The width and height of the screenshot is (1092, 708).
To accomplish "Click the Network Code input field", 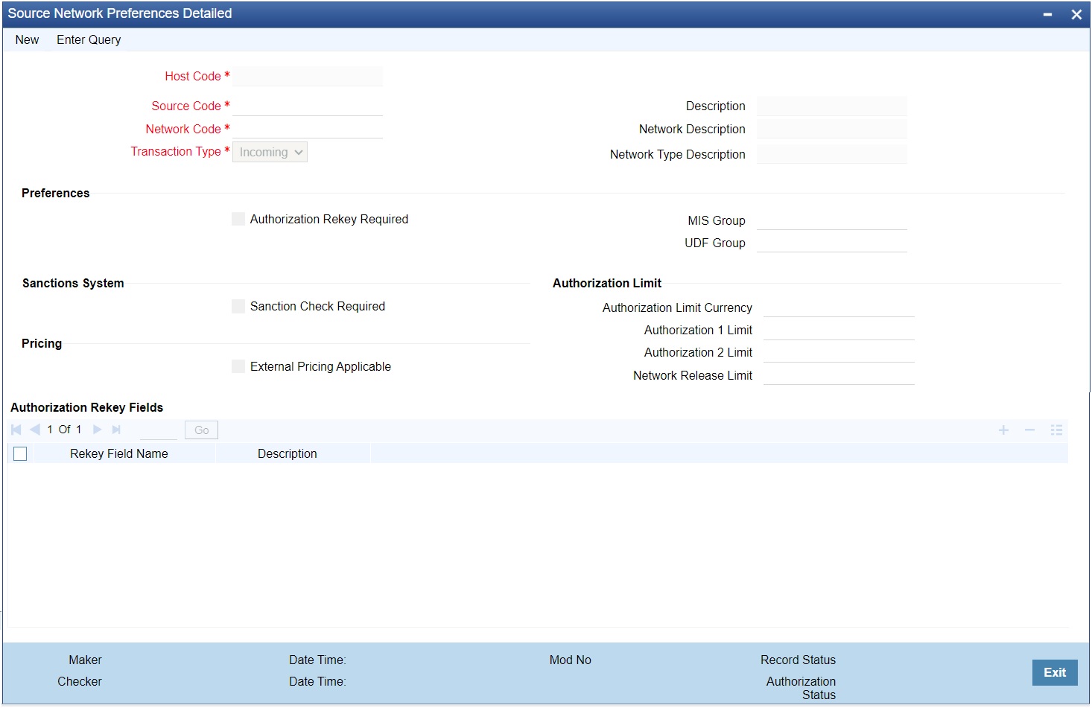I will coord(308,129).
